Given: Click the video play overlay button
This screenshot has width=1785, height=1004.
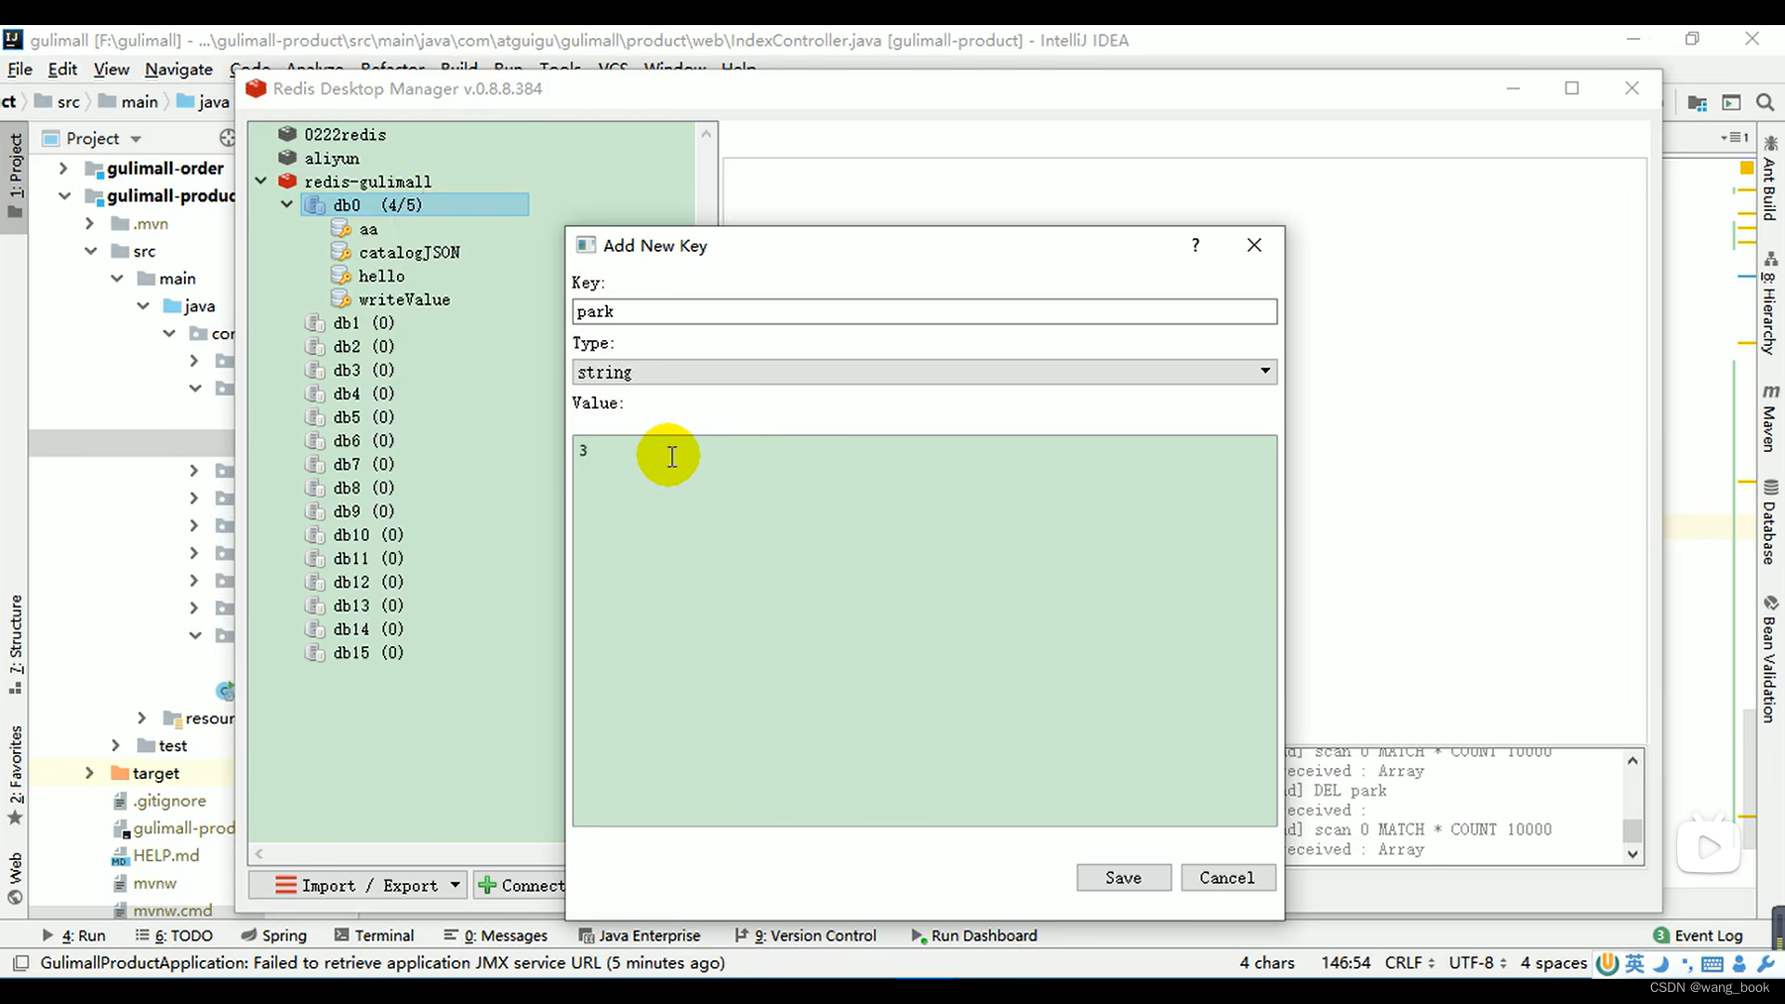Looking at the screenshot, I should [x=1709, y=846].
